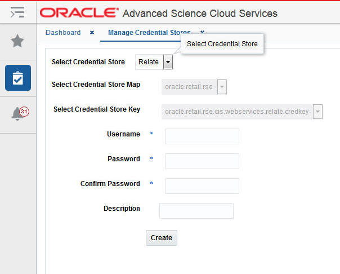Click the Select Credential Store Key label
Viewport: 340px width, 274px height.
[x=97, y=109]
